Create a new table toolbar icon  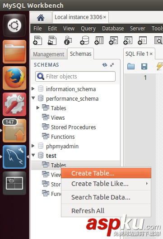pyautogui.click(x=99, y=40)
